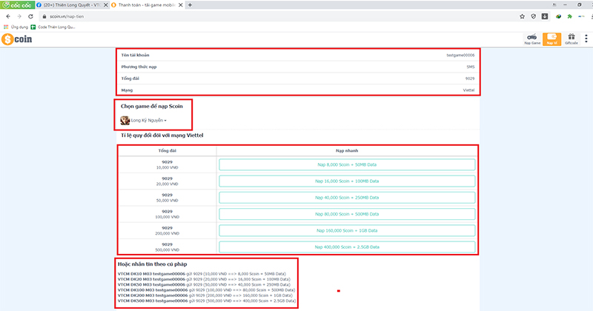Go forward to the next page

coord(19,16)
